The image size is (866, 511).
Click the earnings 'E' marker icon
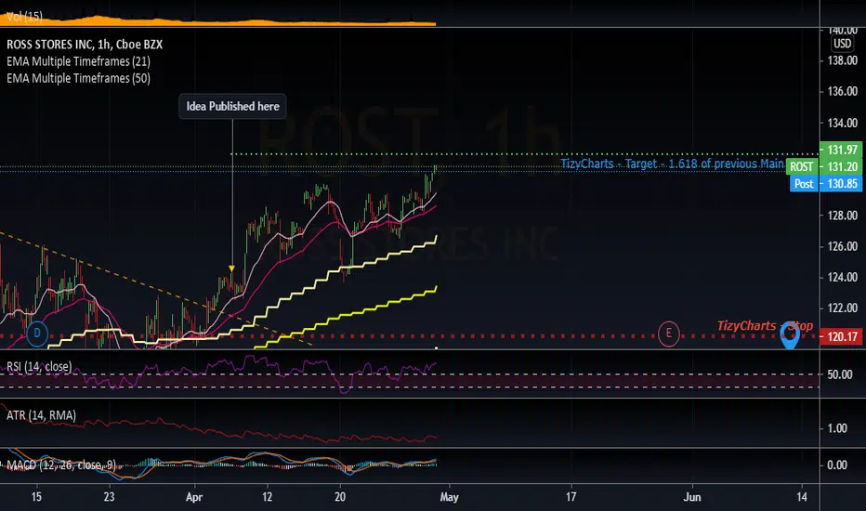668,332
